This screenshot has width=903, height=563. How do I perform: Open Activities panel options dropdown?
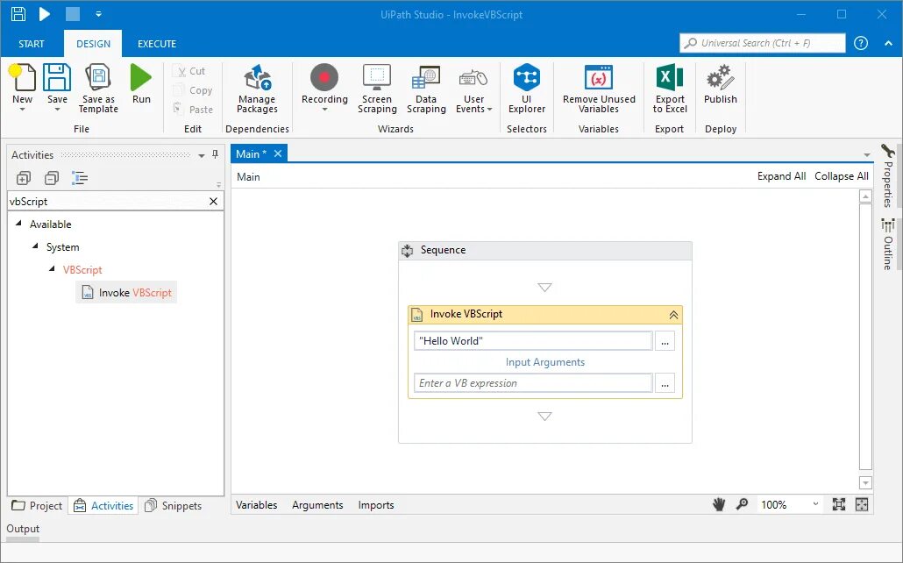pos(201,155)
